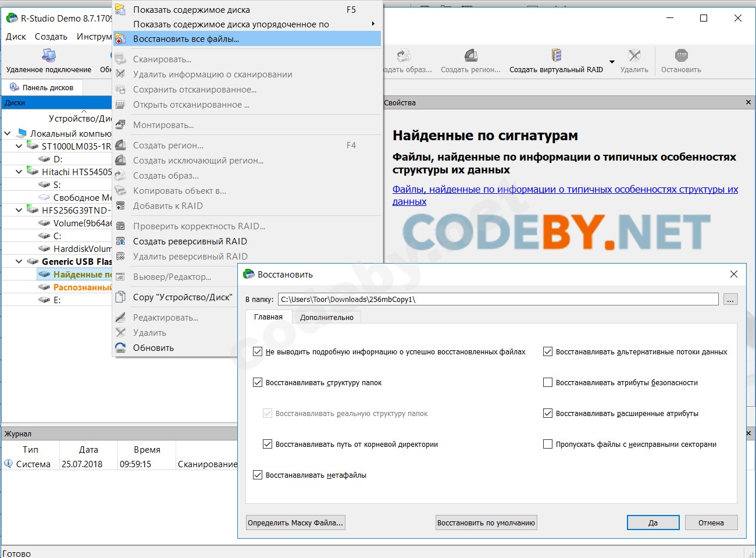Click the Mount icon in context menu
Viewport: 756px width, 558px height.
(x=120, y=125)
